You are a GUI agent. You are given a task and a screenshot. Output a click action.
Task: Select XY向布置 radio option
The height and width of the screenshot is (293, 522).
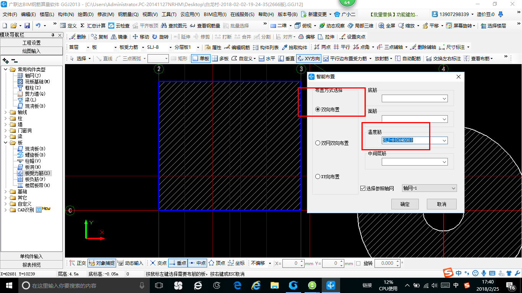click(x=327, y=177)
